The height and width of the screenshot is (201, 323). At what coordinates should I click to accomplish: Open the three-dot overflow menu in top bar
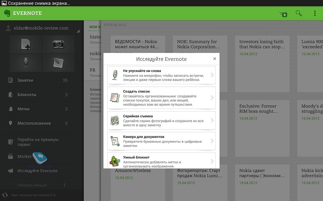315,14
